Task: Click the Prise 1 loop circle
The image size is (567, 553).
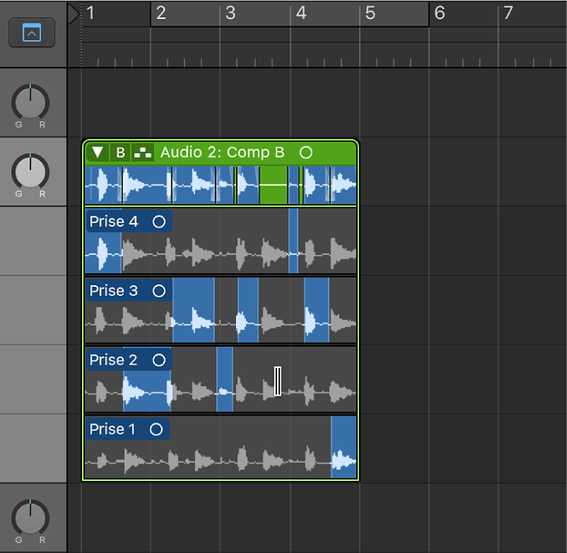Action: click(156, 429)
